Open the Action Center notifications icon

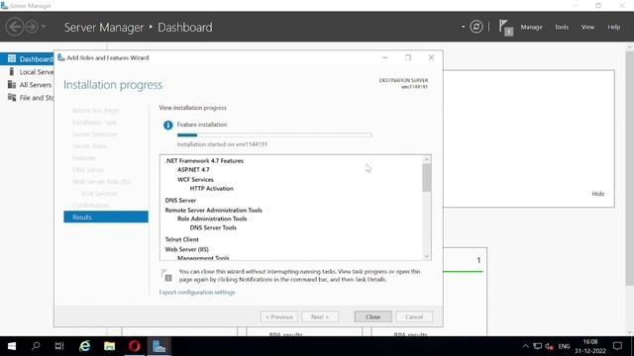pos(617,346)
